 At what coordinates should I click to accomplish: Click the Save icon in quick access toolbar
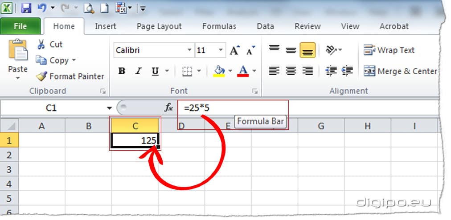[x=26, y=8]
